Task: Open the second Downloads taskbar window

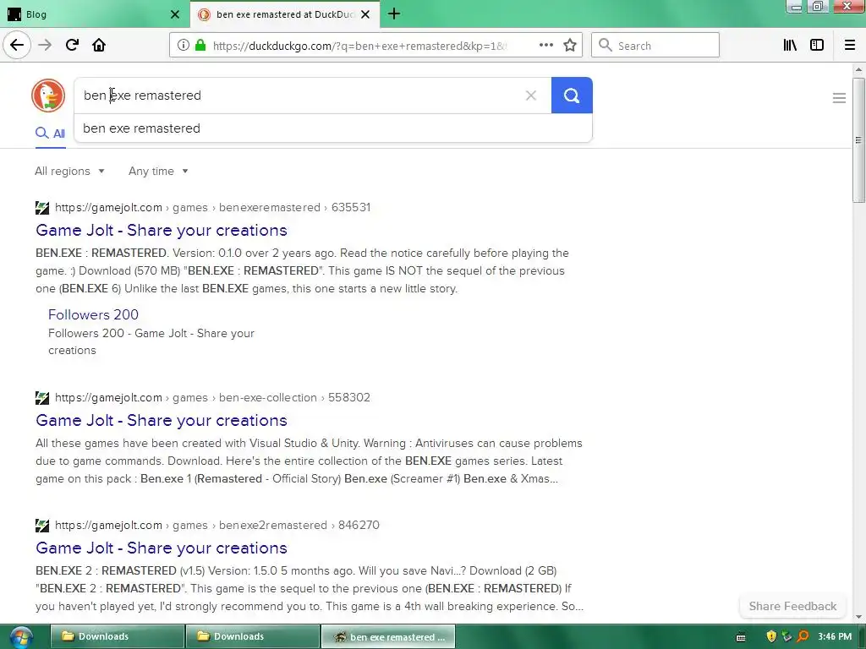Action: [x=253, y=637]
